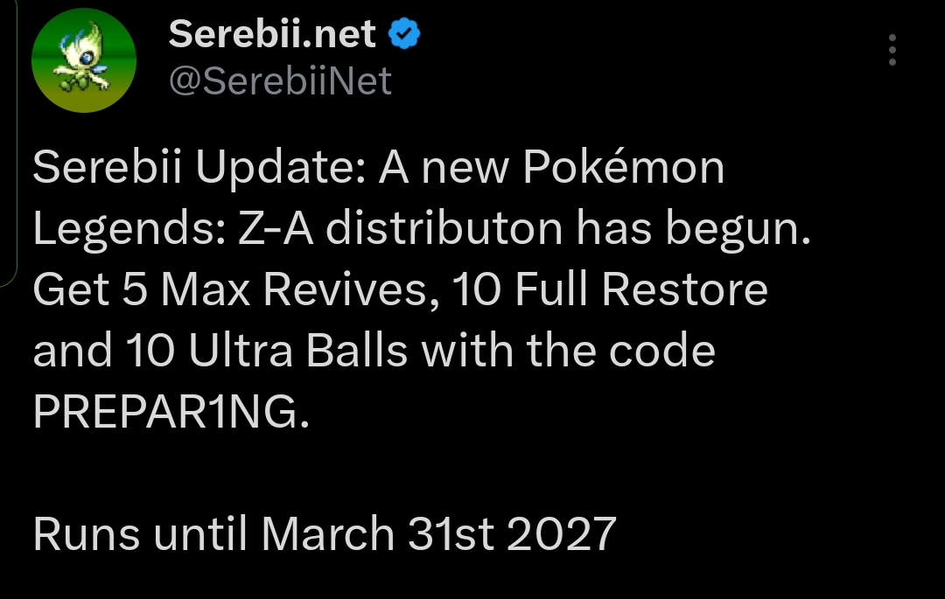The width and height of the screenshot is (945, 599).
Task: Click the "Runs until March 31st 2027" line
Action: (325, 533)
